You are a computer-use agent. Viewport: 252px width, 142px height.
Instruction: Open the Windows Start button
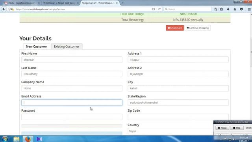coord(5,139)
